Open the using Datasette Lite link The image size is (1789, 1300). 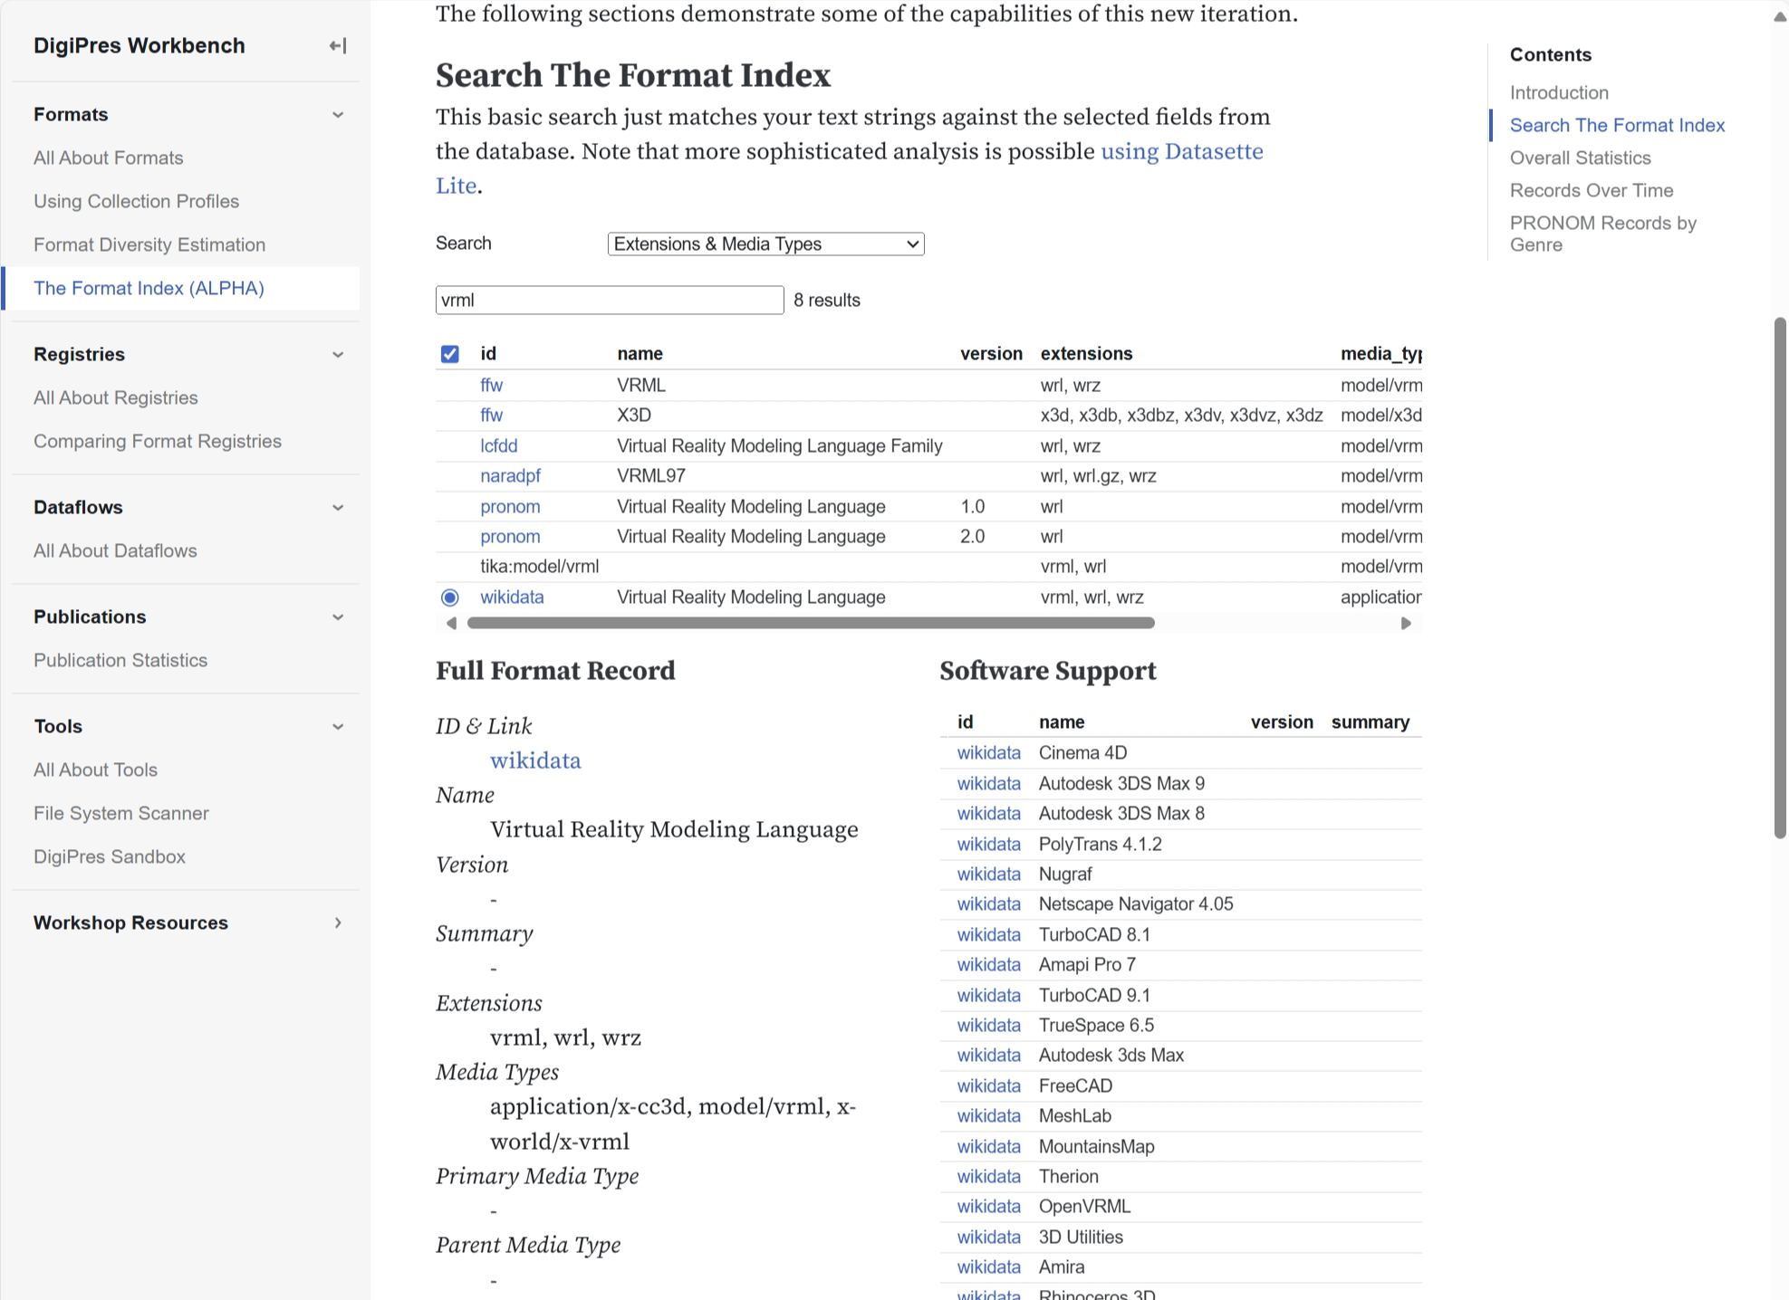pyautogui.click(x=1181, y=151)
